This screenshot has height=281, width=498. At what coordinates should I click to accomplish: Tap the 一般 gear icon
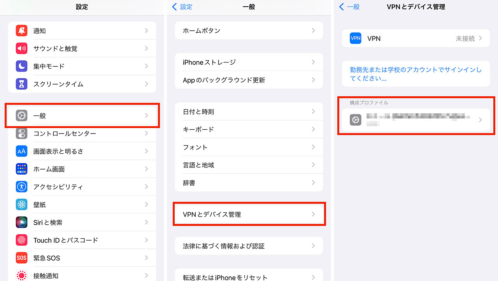point(21,116)
